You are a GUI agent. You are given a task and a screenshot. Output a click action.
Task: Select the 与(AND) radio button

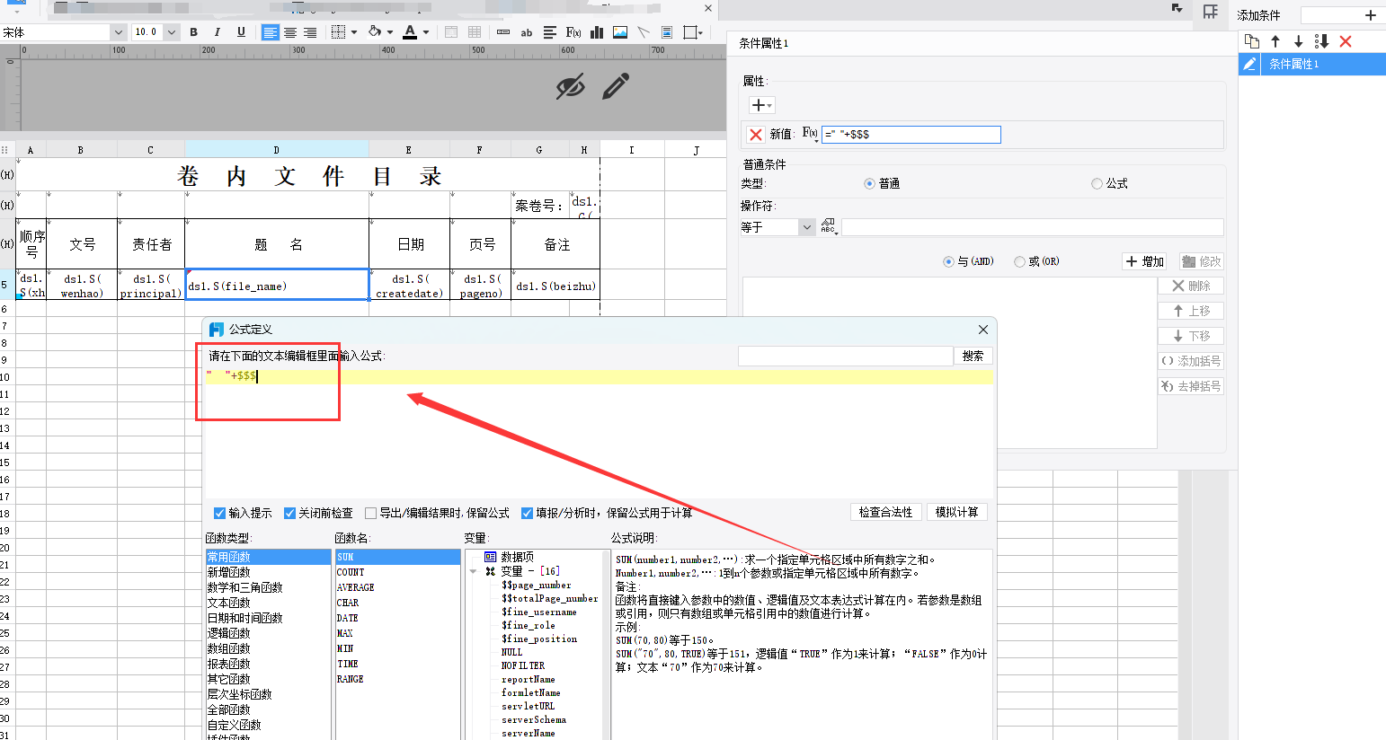tap(948, 262)
